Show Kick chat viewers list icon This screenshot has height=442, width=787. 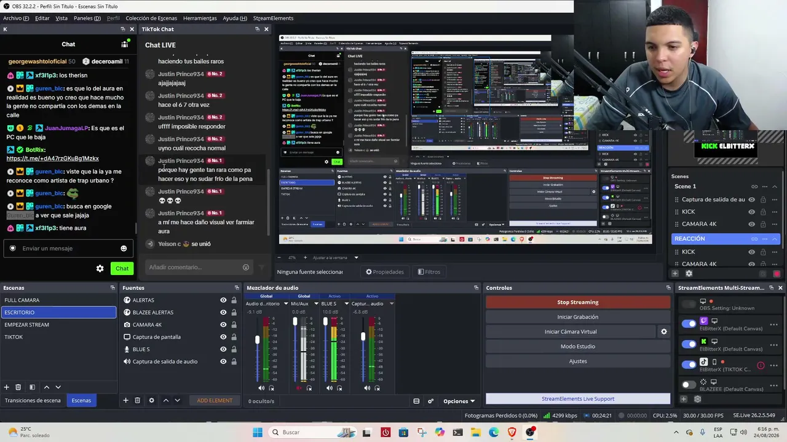[125, 44]
